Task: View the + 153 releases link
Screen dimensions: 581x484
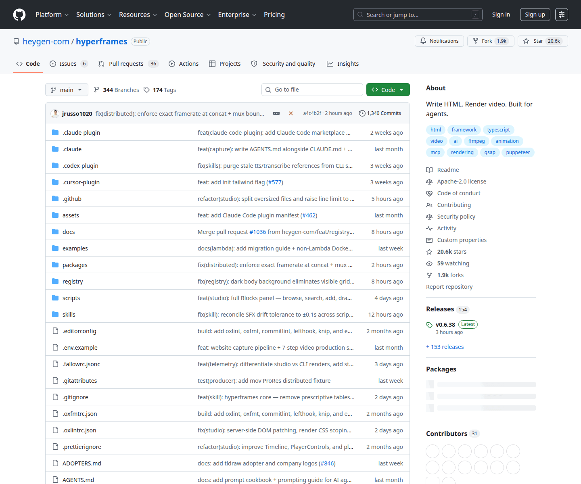Action: (445, 347)
